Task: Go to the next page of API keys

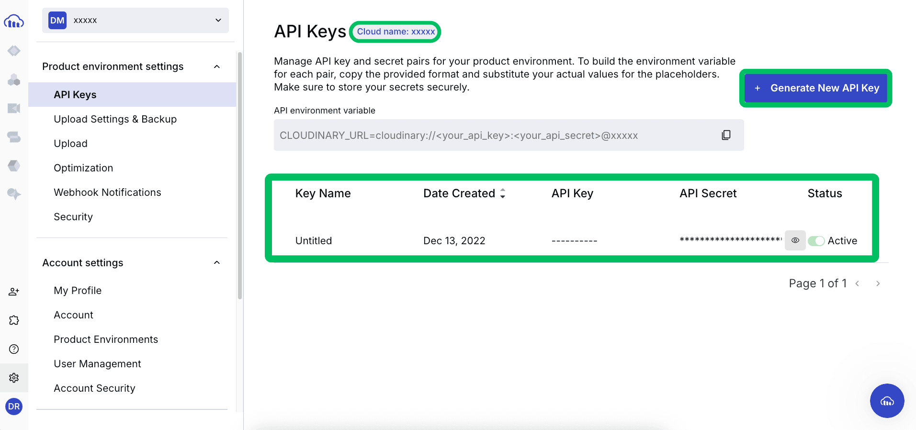Action: (878, 283)
